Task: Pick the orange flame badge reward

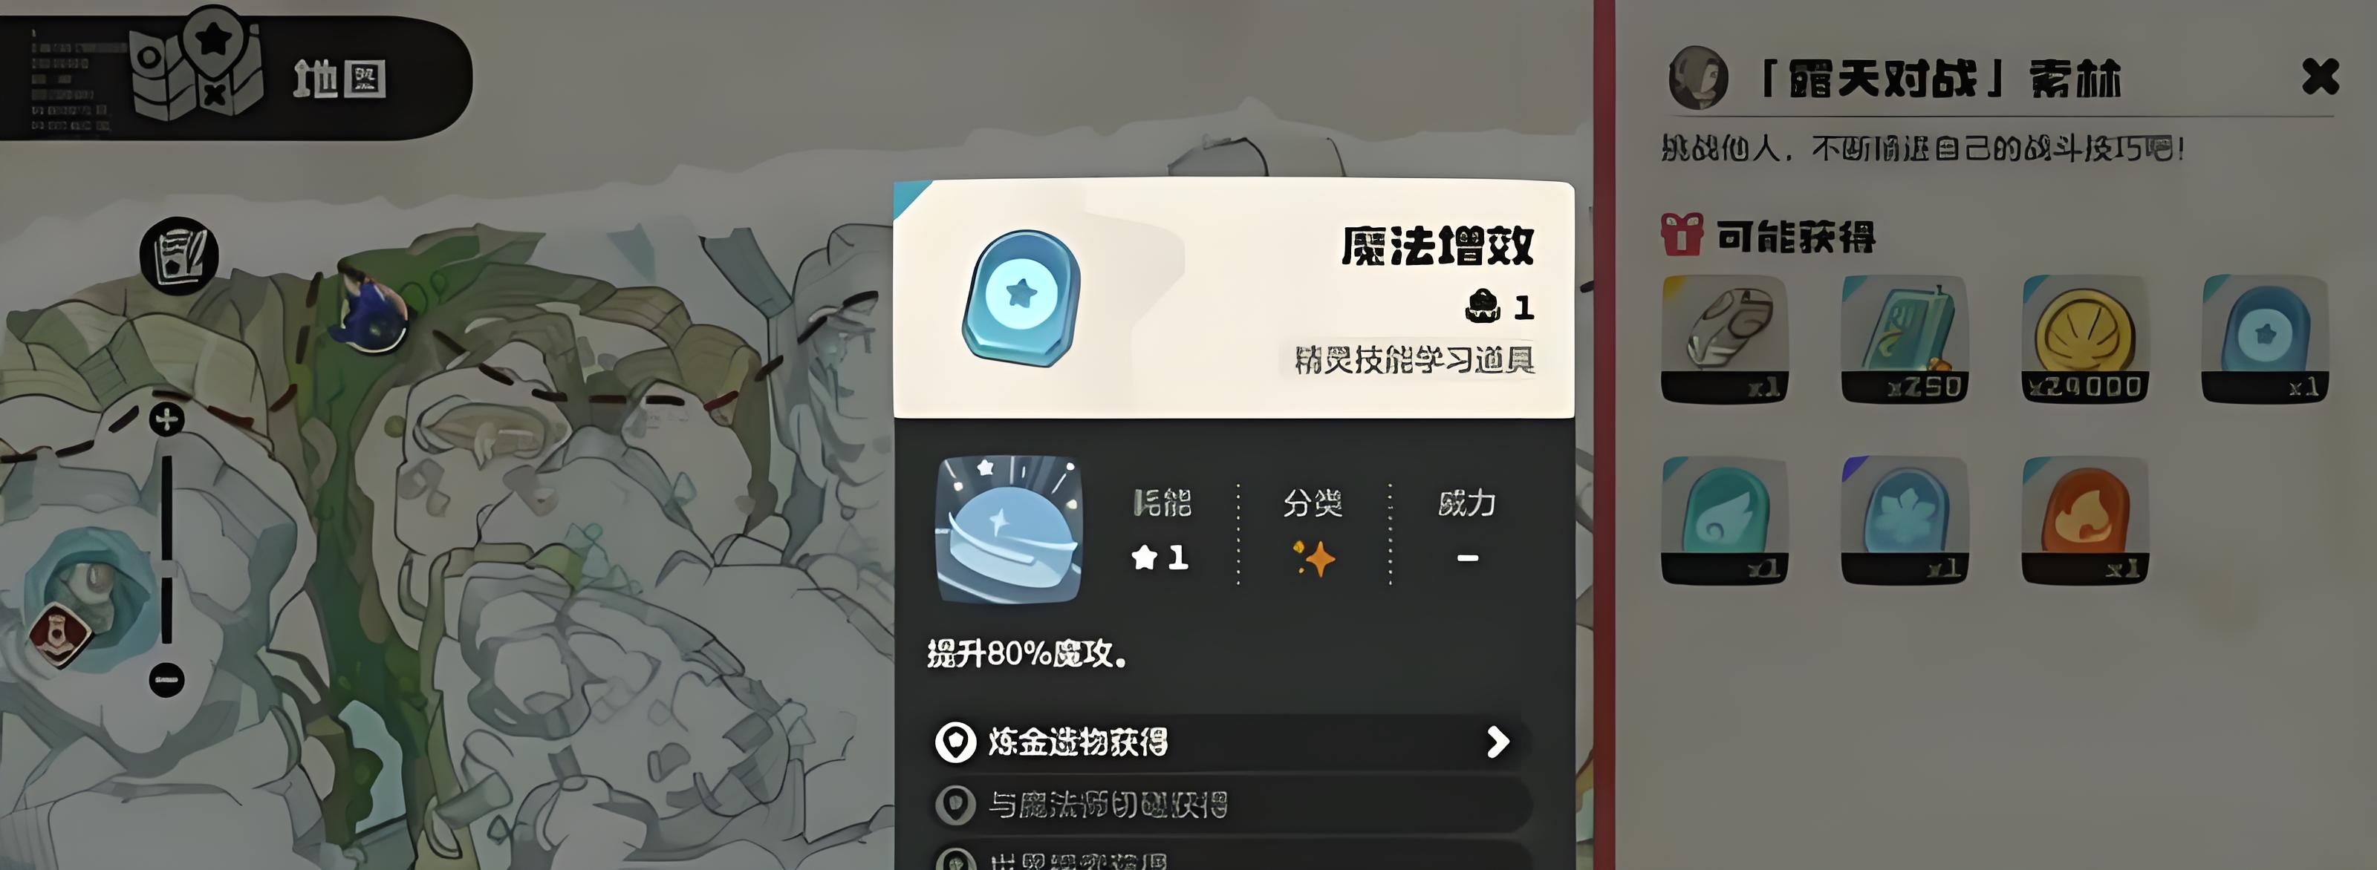Action: [x=2084, y=520]
